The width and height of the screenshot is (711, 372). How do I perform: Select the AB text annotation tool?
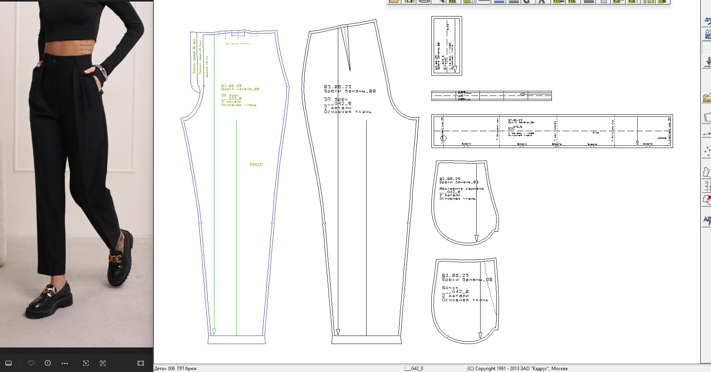707,221
